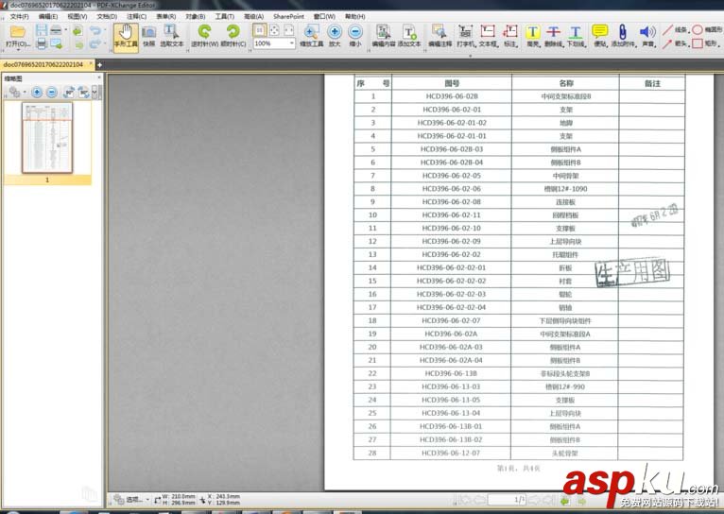
Task: Open the SharePoint menu
Action: coord(288,16)
